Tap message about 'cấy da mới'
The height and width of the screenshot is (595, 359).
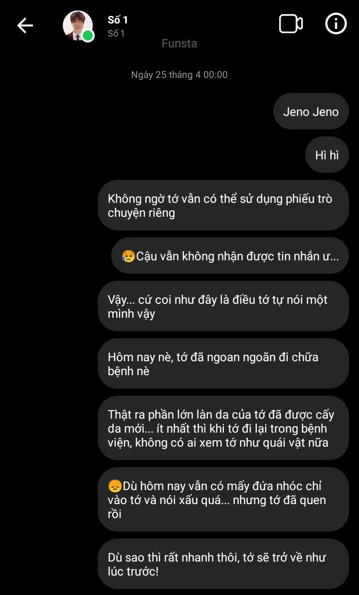coord(223,428)
